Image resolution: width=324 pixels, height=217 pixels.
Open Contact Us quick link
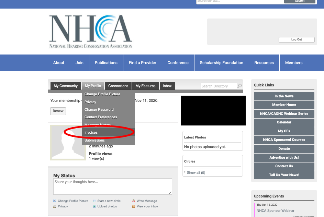point(284,166)
